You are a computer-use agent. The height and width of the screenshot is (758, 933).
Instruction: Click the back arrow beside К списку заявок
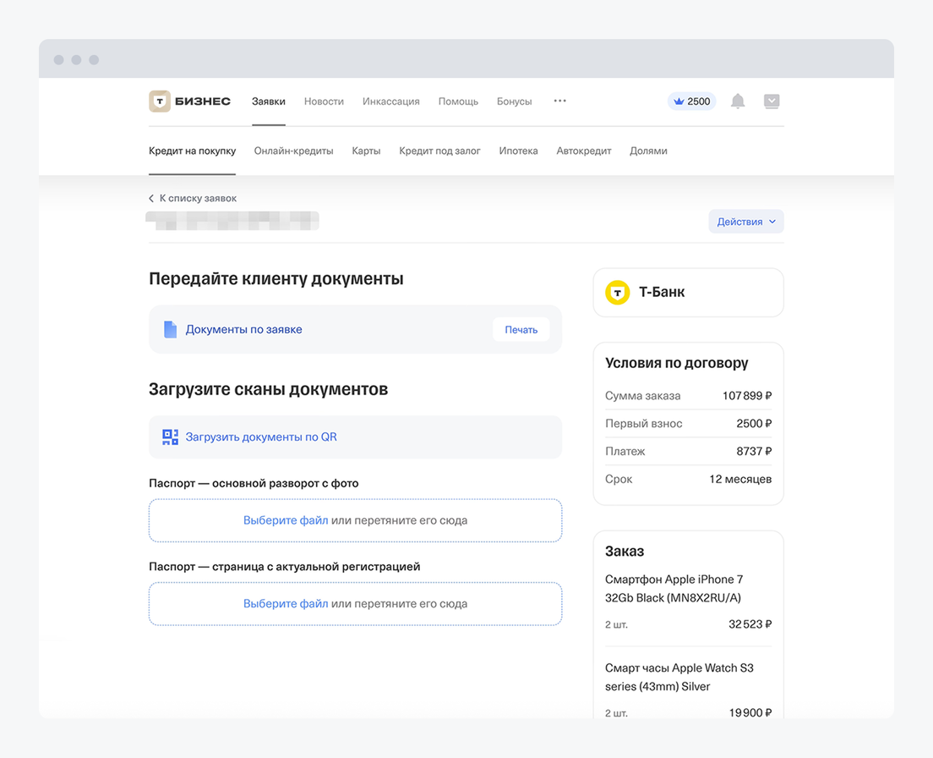tap(152, 199)
